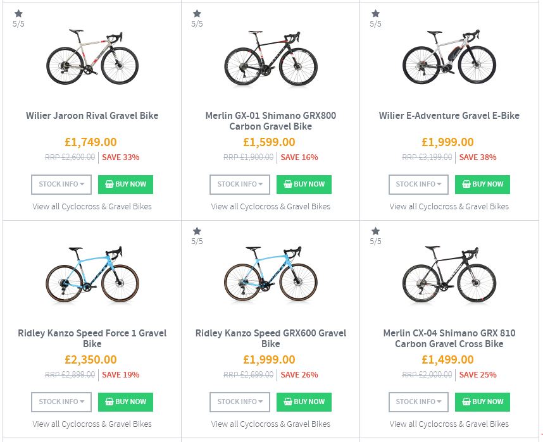Show Stock Info for Ridley Kanzo Speed GRX600
543x442 pixels.
(x=240, y=402)
